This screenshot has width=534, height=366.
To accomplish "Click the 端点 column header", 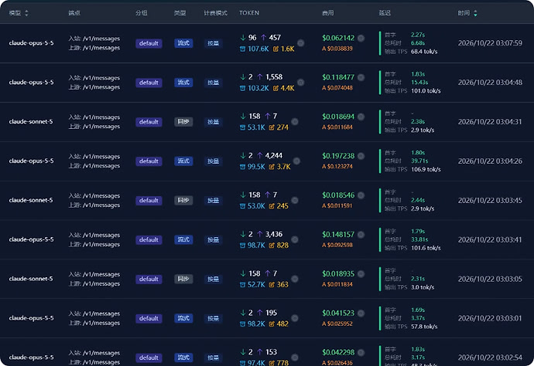I will pos(74,13).
